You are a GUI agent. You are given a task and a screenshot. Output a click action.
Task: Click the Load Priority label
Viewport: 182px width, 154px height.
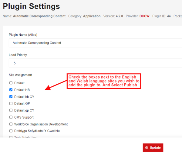click(18, 55)
